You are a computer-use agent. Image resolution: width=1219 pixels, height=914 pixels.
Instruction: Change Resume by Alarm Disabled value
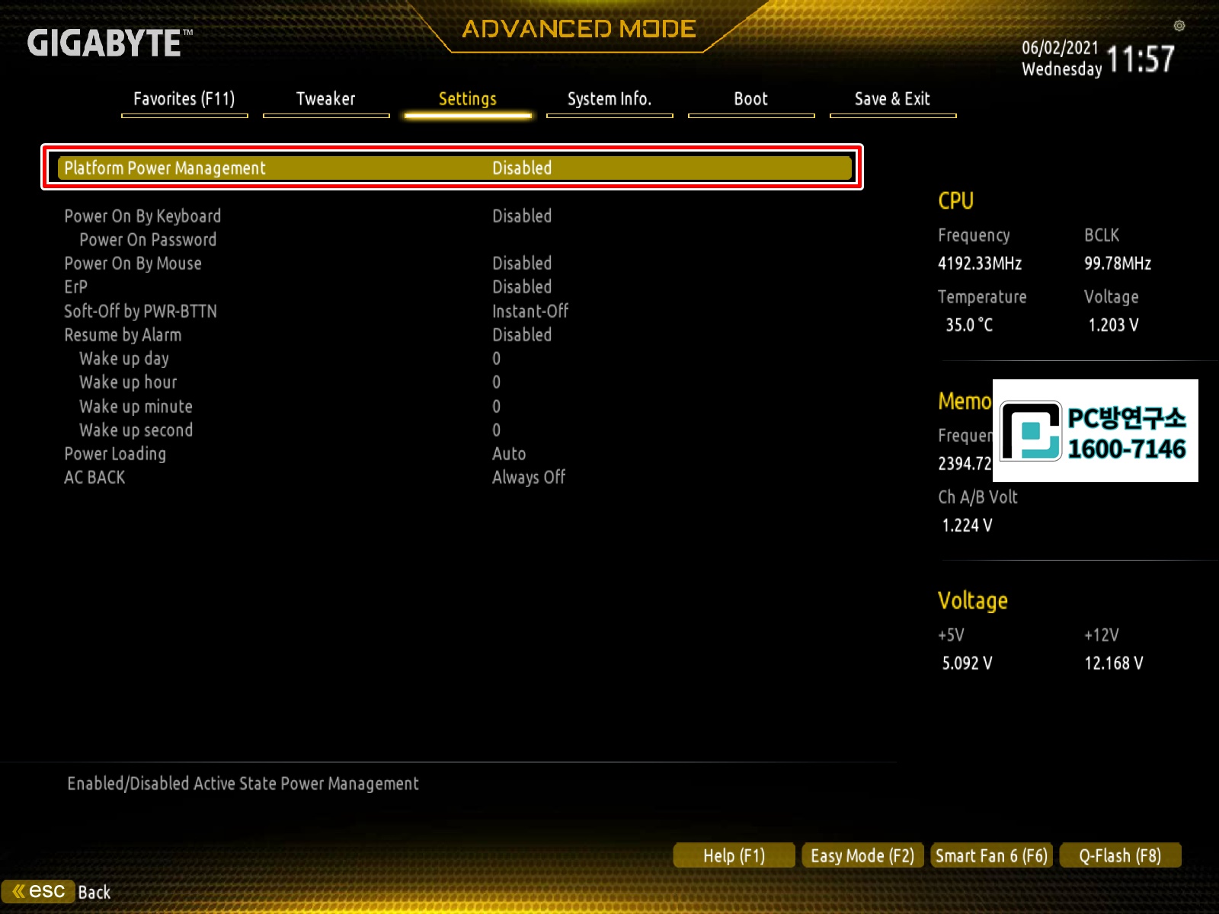click(x=522, y=335)
